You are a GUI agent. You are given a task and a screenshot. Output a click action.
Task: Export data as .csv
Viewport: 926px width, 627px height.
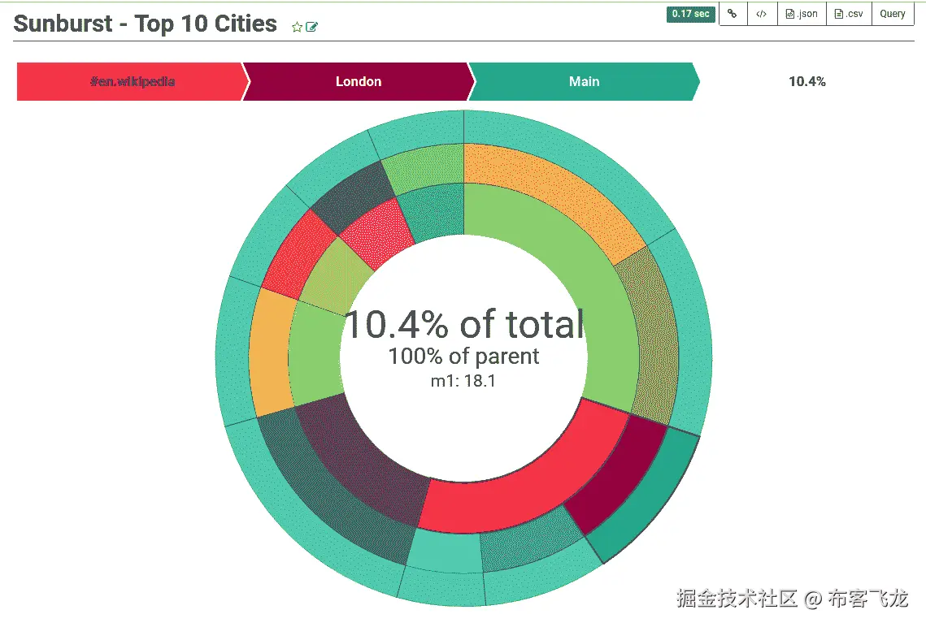tap(849, 14)
